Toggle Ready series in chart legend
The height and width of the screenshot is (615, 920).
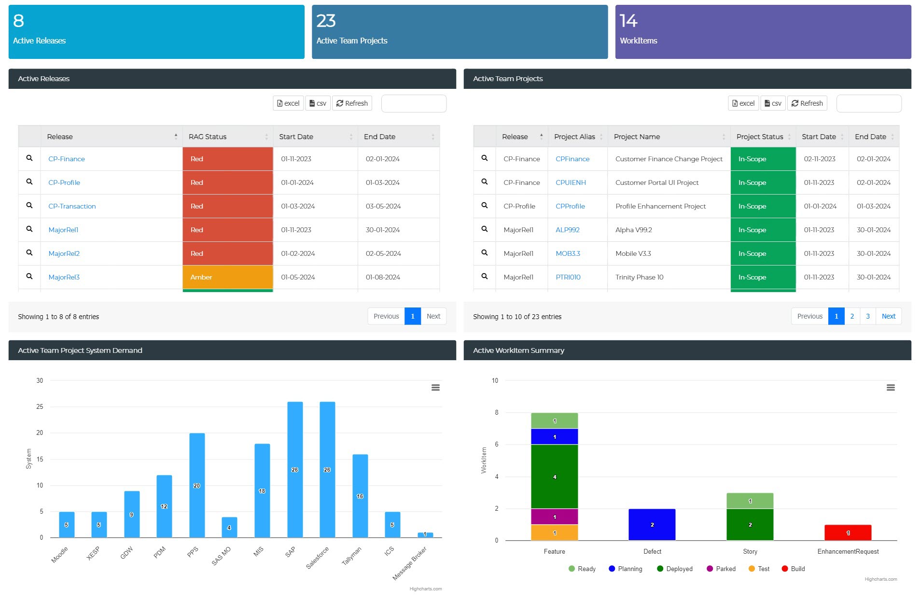(x=582, y=569)
